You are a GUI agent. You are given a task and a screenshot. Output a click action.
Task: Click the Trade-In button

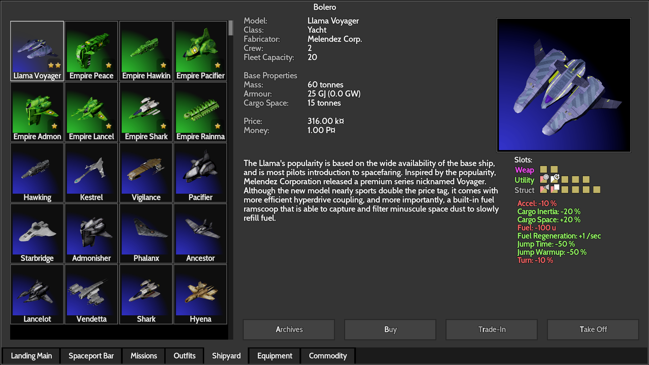tap(491, 330)
